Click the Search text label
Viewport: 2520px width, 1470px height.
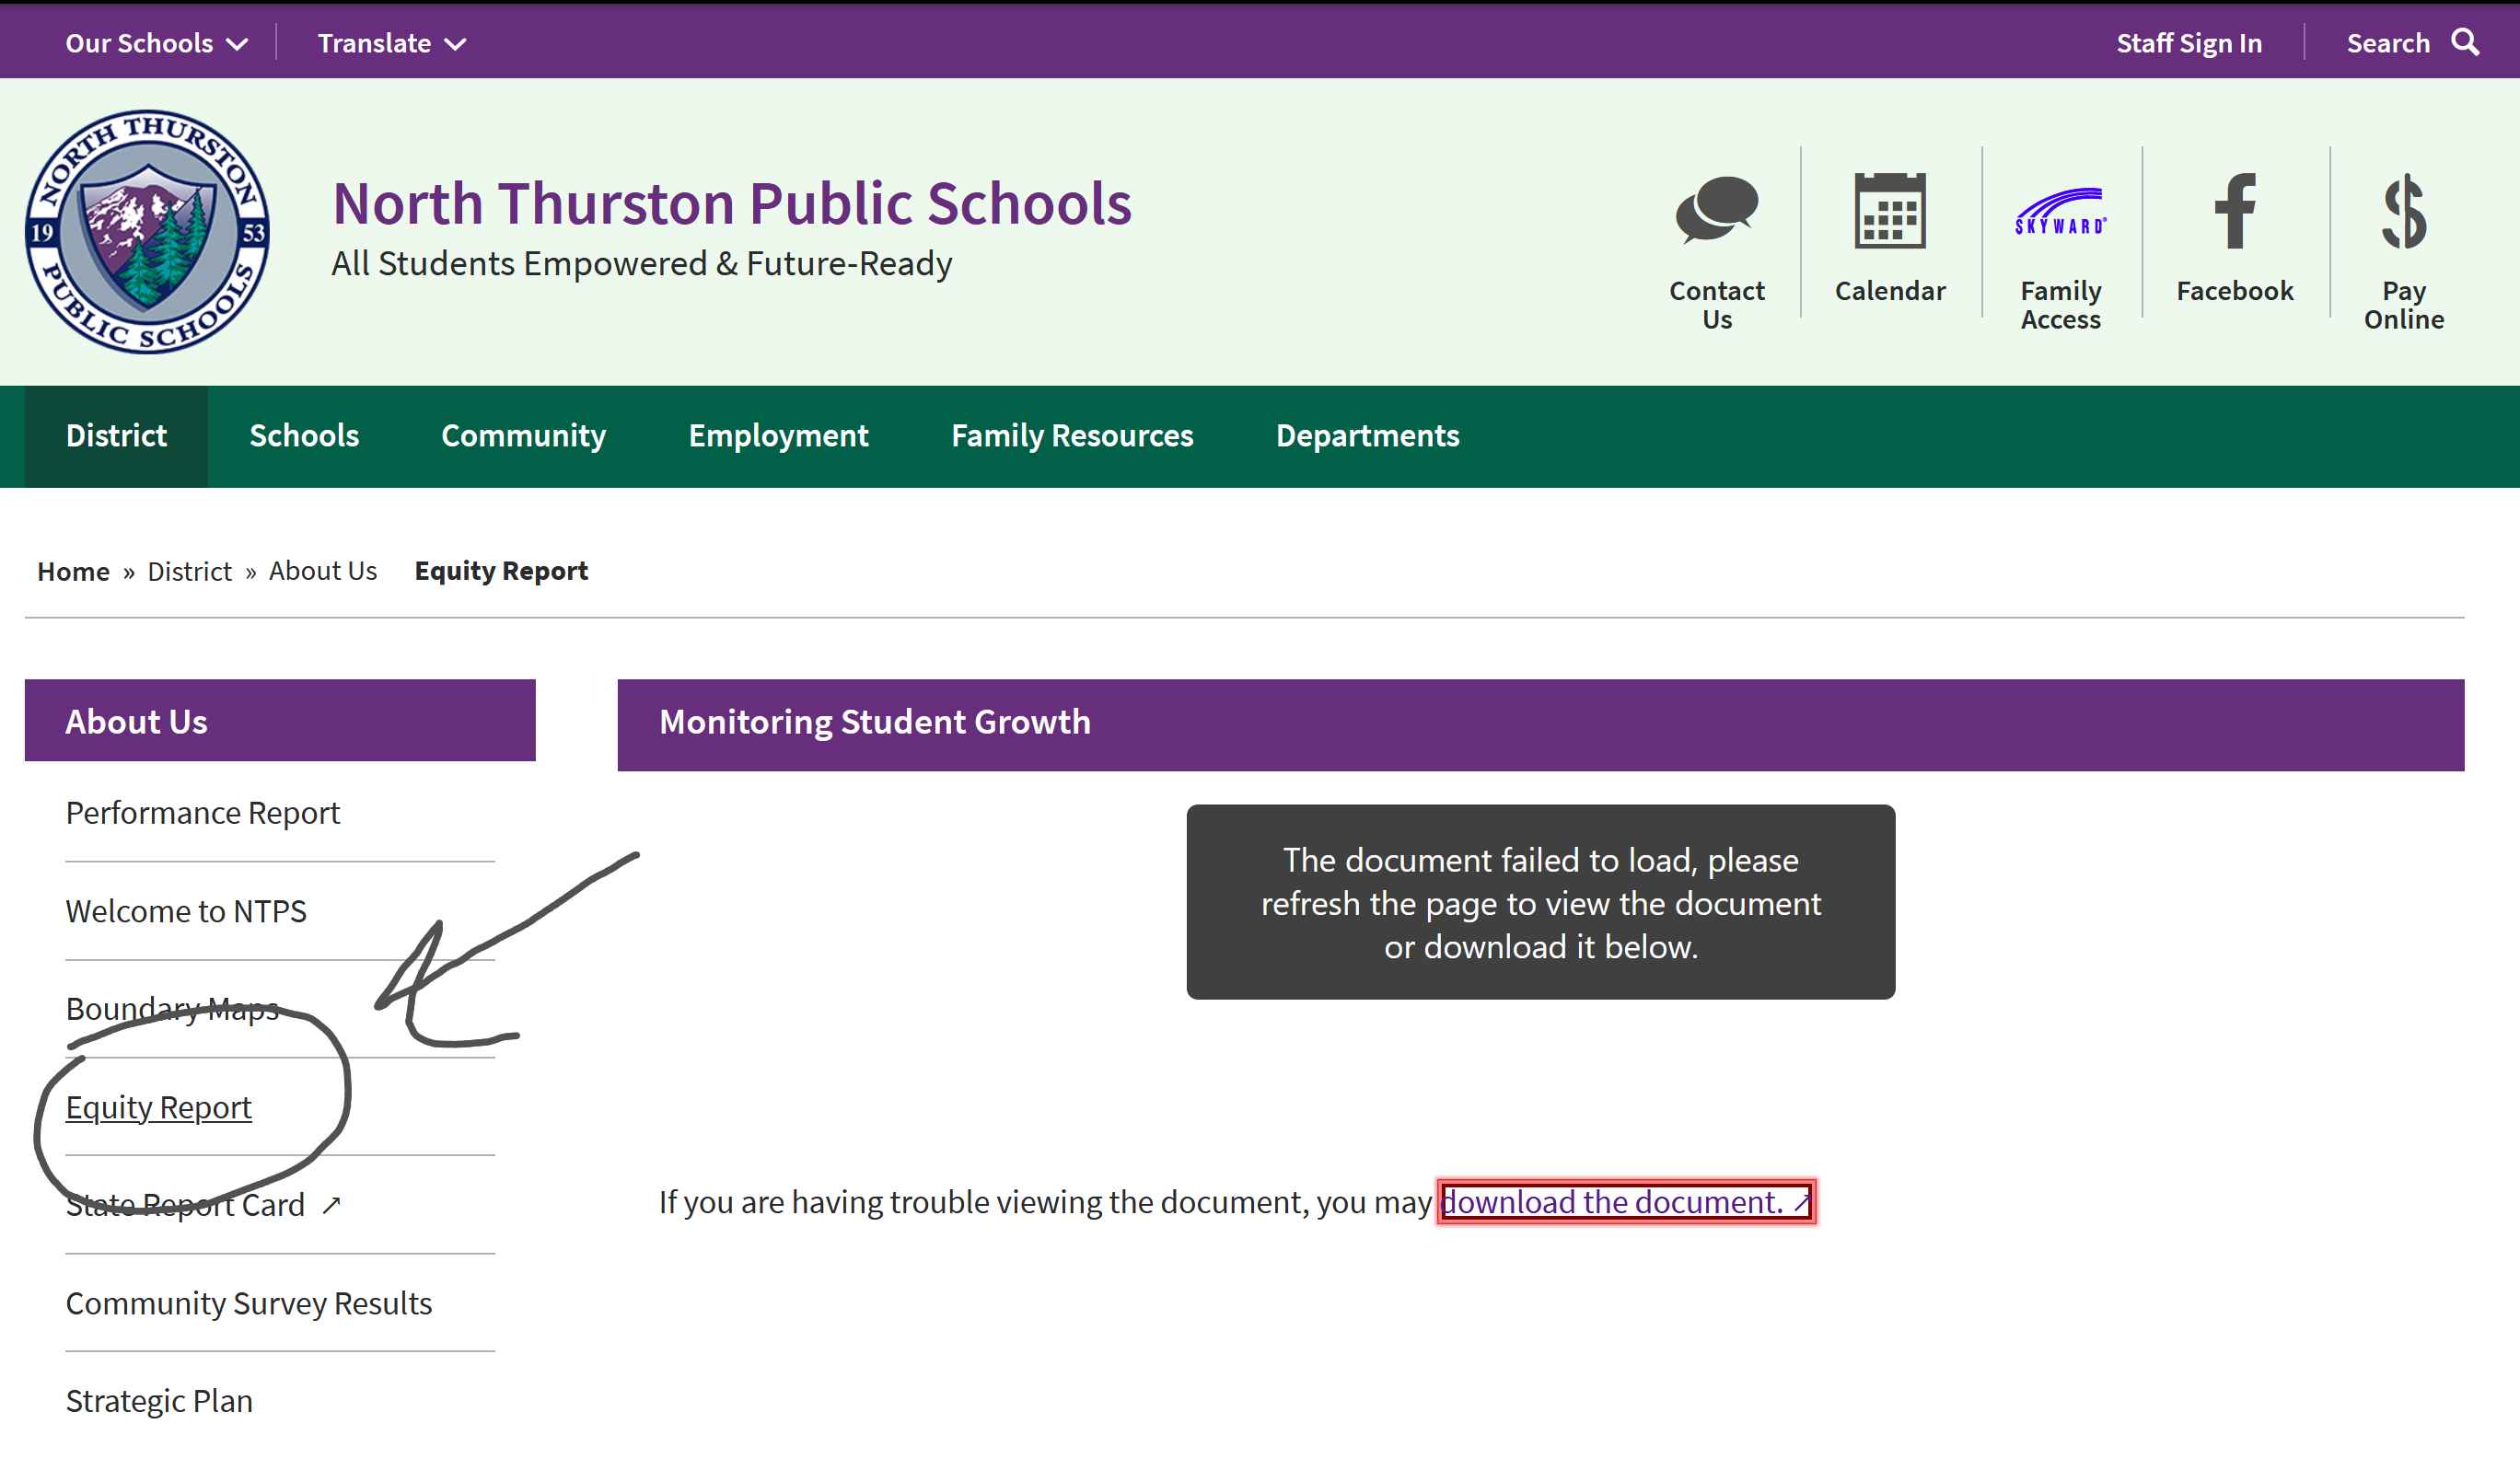[2388, 43]
